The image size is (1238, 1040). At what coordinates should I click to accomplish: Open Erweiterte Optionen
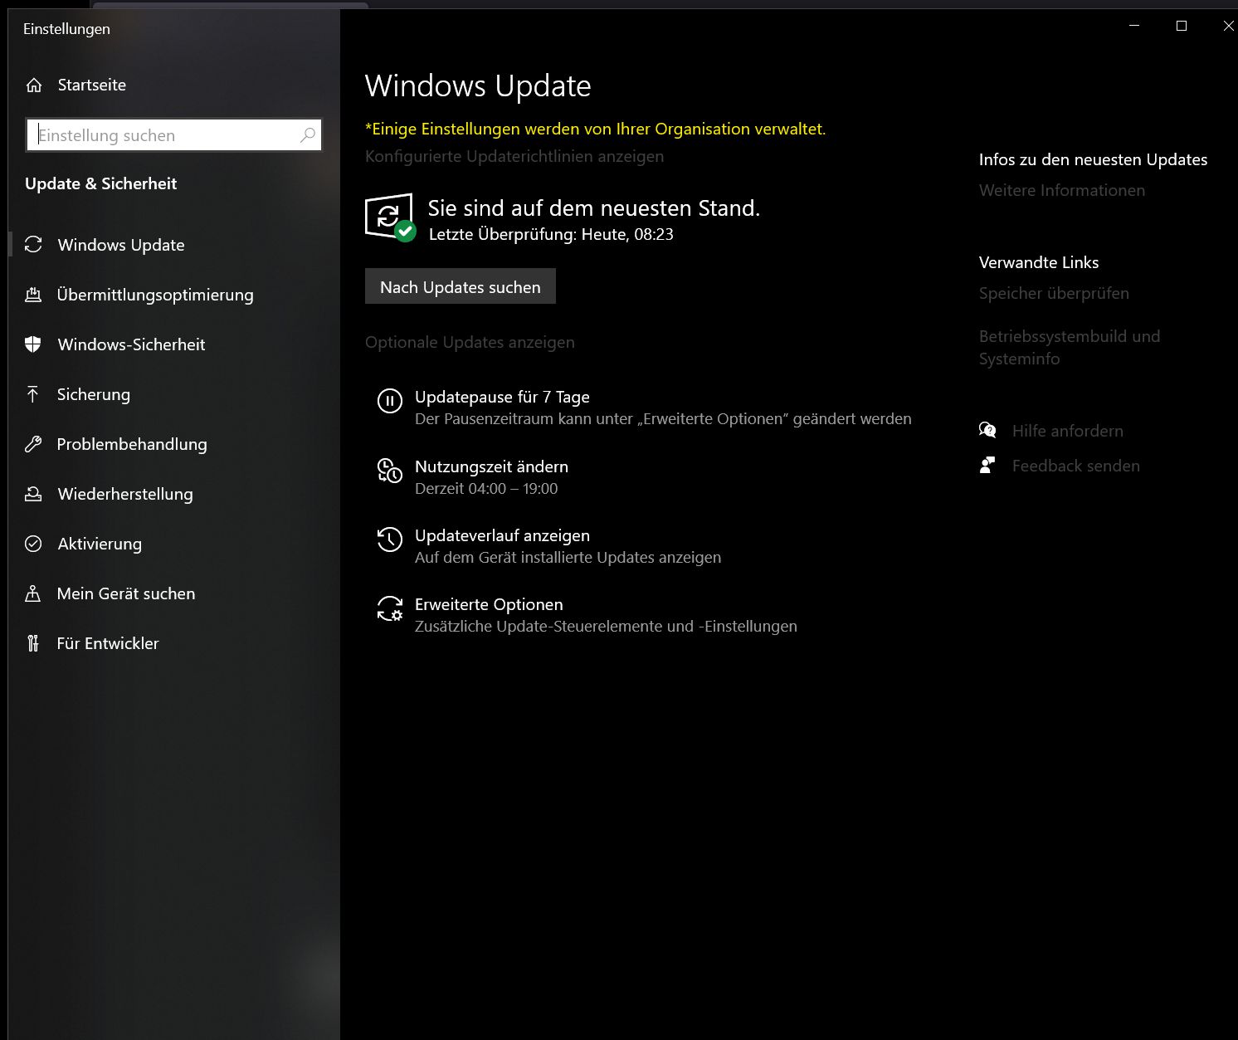pos(489,604)
